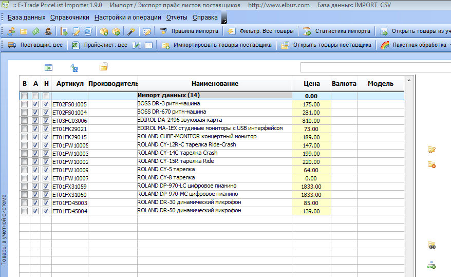Open Статистика импорта statistics
This screenshot has width=451, height=277.
pos(337,31)
